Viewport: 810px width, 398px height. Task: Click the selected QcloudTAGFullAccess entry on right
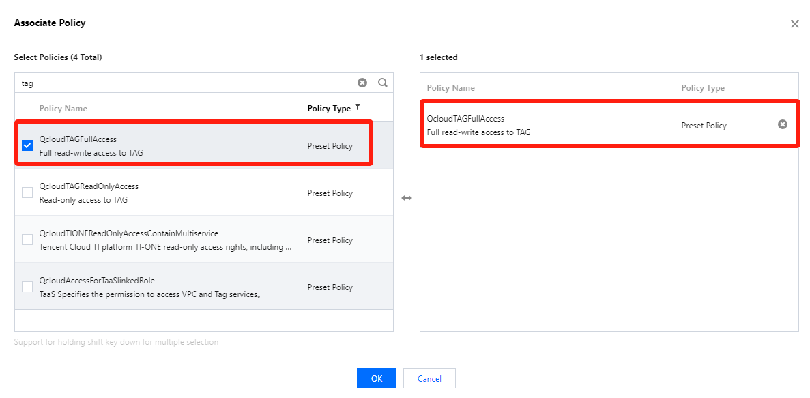pyautogui.click(x=465, y=119)
